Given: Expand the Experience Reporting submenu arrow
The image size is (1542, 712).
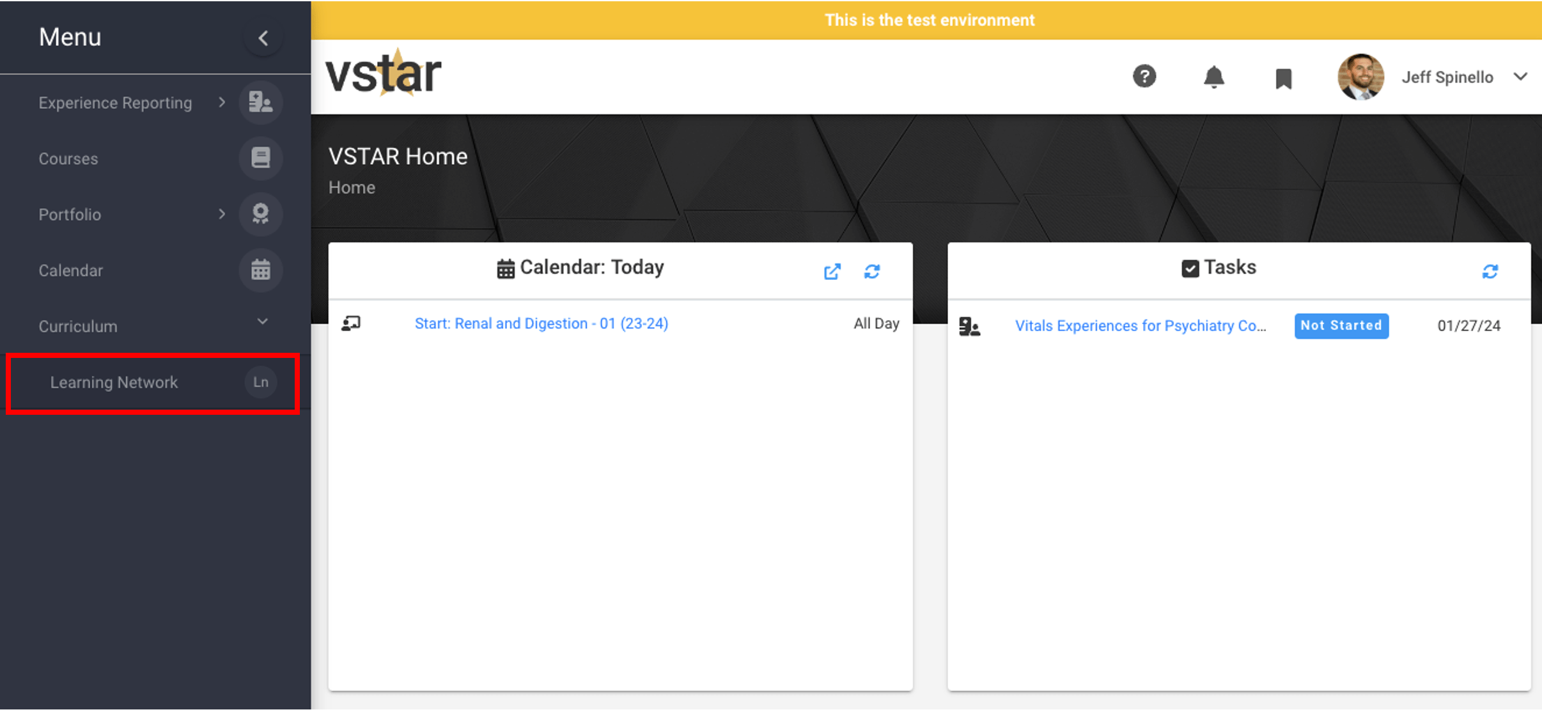Looking at the screenshot, I should click(222, 102).
